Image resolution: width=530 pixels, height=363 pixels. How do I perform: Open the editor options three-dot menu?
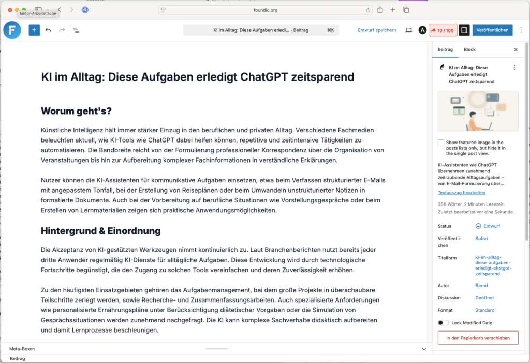point(520,30)
